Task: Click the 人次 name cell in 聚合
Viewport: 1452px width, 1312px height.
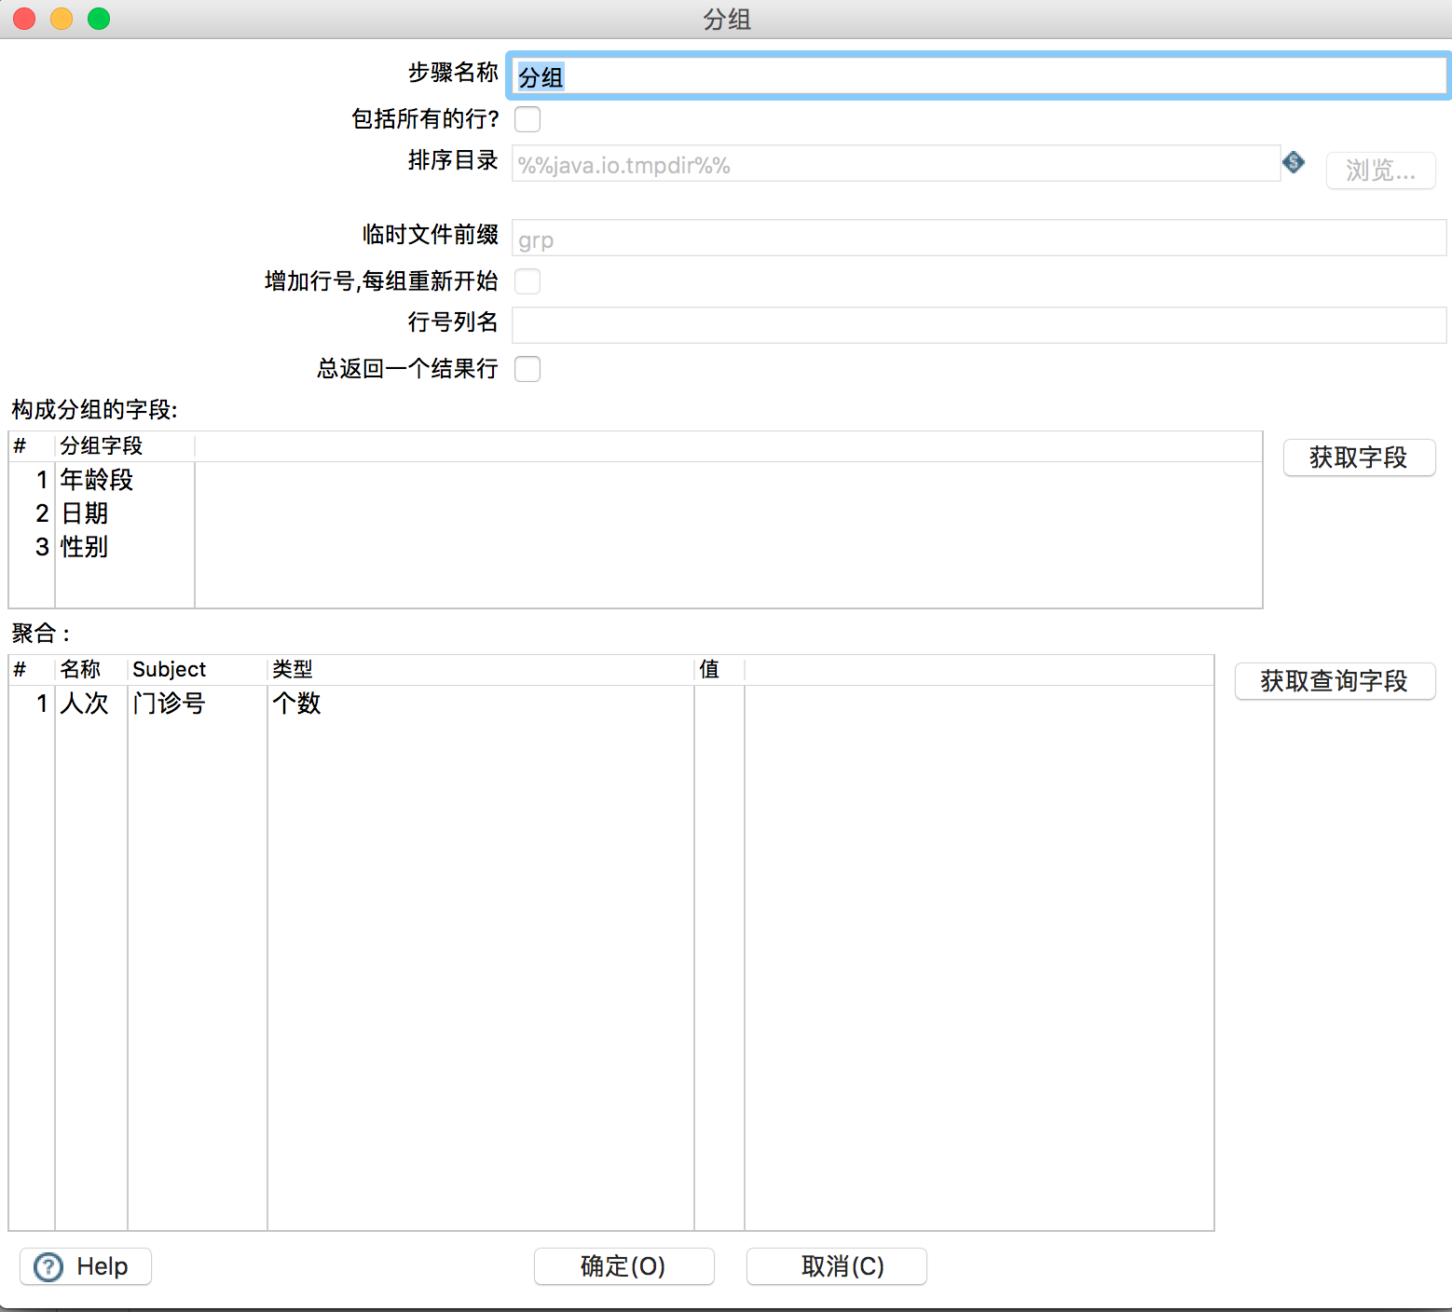Action: coord(91,704)
